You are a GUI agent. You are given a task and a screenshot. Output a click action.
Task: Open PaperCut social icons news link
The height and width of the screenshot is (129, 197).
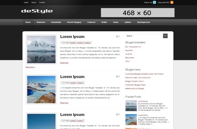[x=138, y=77]
